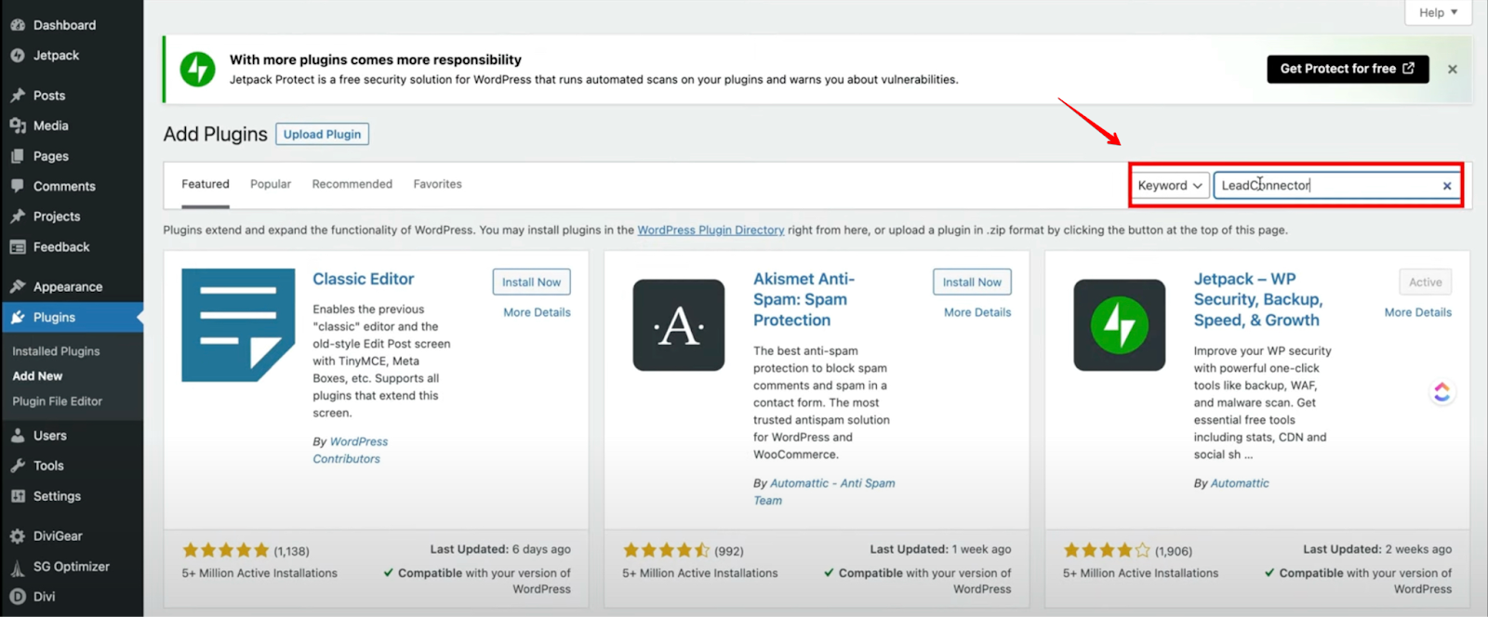The image size is (1488, 617).
Task: Open SG Optimizer sidebar icon
Action: (18, 567)
